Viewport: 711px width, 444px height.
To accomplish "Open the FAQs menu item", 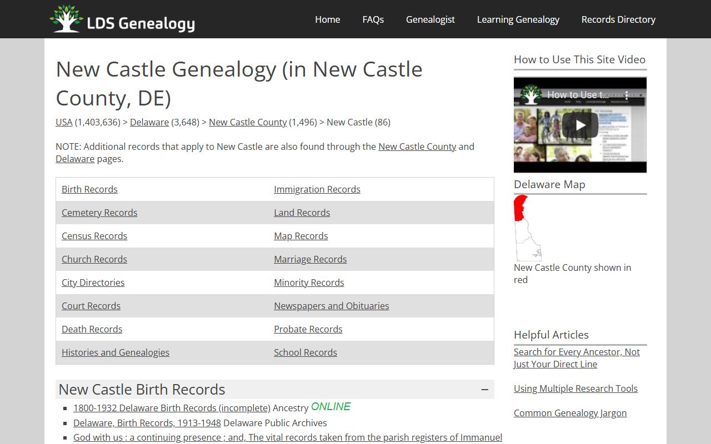I will (373, 19).
